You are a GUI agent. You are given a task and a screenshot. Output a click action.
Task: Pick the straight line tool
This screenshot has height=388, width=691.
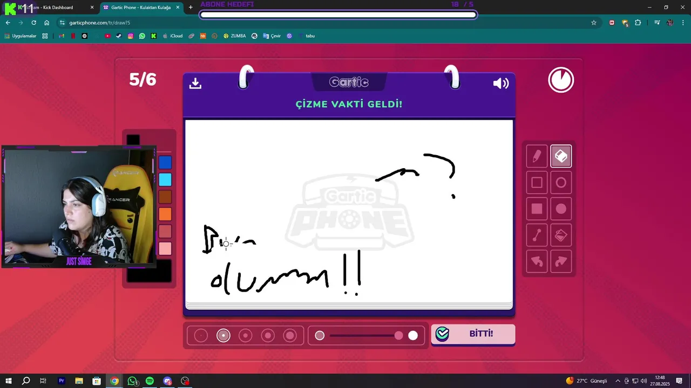click(x=537, y=235)
